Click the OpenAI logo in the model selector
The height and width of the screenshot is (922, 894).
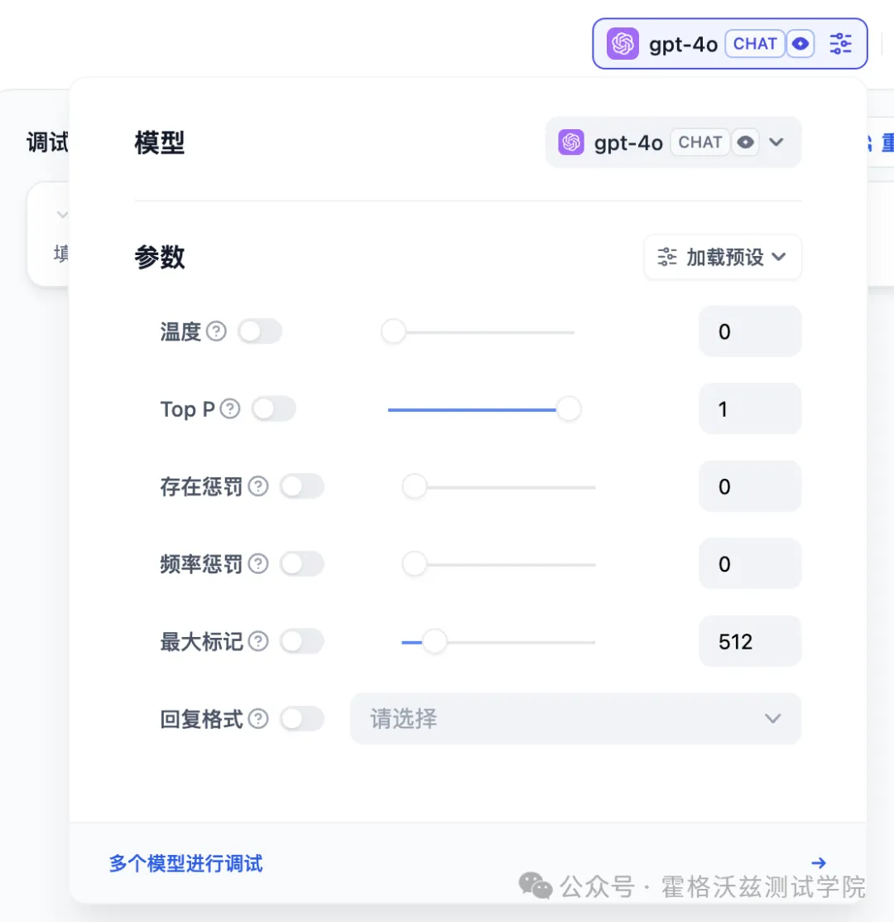622,43
